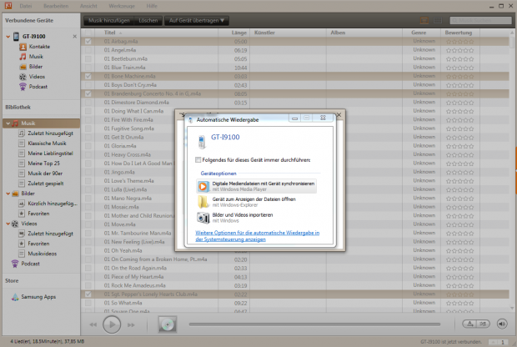Uncheck 01 Sgt. Pepper's Lonely Hearts checkbox

(88, 294)
